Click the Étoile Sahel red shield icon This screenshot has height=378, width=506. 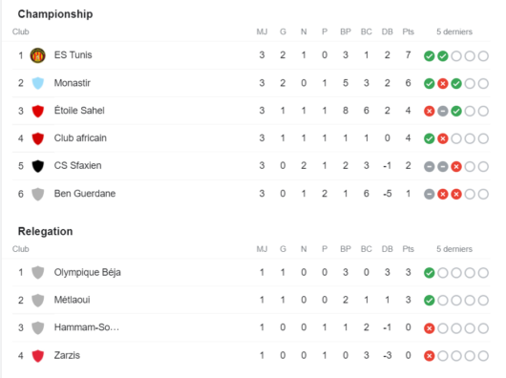pyautogui.click(x=38, y=111)
